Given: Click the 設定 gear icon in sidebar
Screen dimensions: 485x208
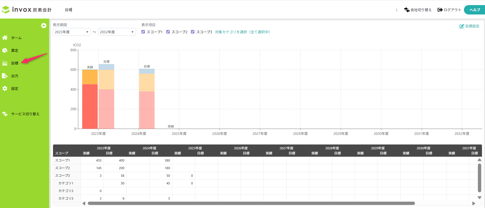Looking at the screenshot, I should click(x=5, y=88).
